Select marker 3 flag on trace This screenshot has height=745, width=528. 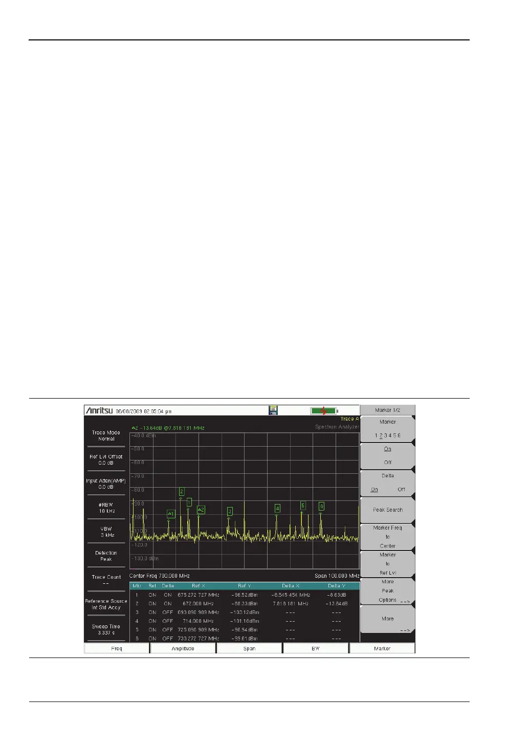pyautogui.click(x=230, y=511)
